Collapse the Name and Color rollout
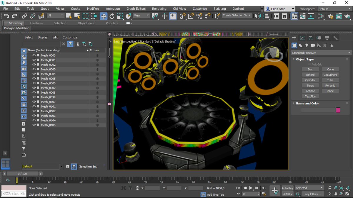Viewport: 353px width, 198px height. point(307,103)
